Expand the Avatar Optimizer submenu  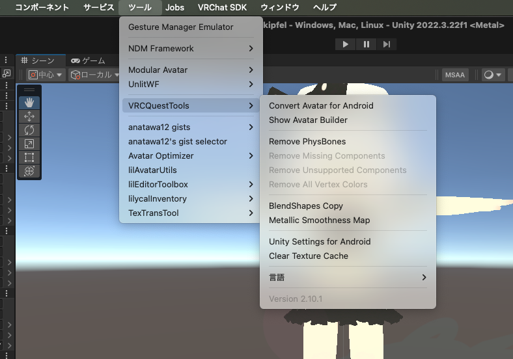191,156
